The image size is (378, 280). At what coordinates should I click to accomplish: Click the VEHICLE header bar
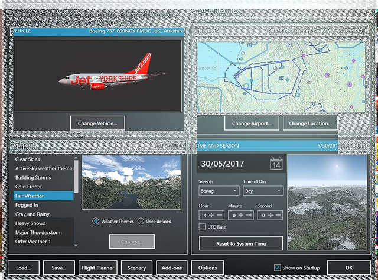click(97, 31)
